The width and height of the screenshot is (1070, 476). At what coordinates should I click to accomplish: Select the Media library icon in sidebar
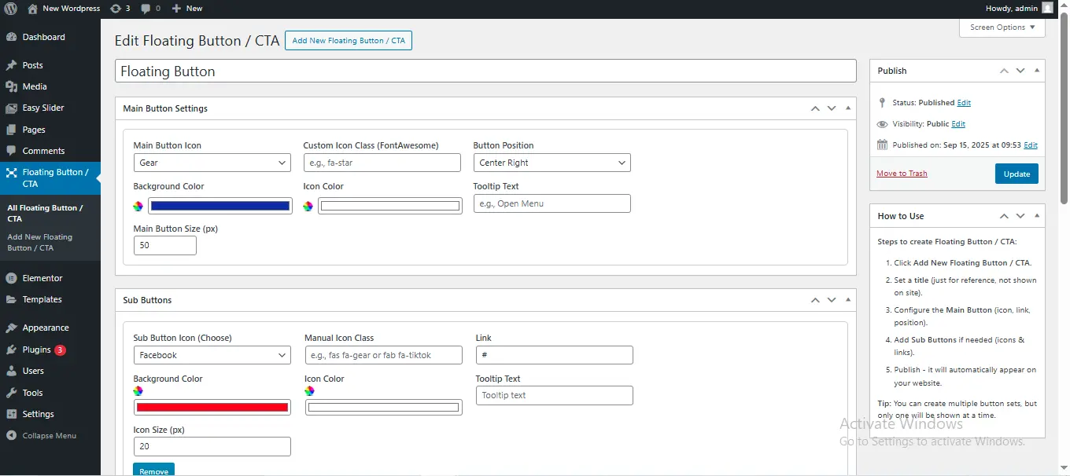tap(12, 86)
